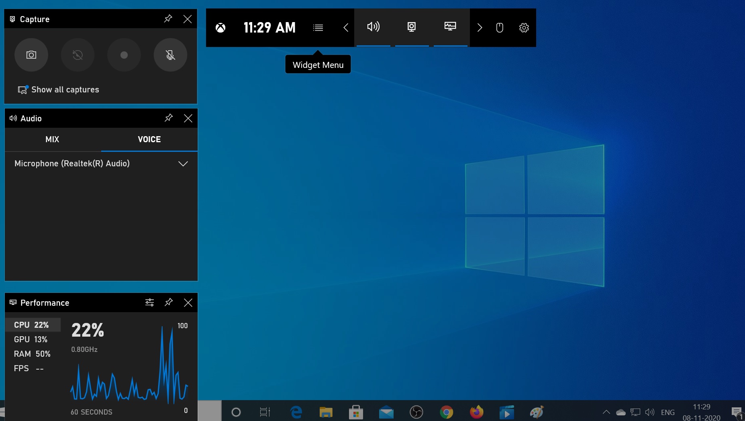This screenshot has height=421, width=745.
Task: Close the Performance widget
Action: pyautogui.click(x=188, y=302)
